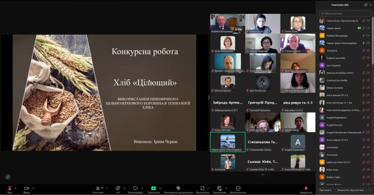Select the Іван Погорєлов tile with dragon avatar
This screenshot has width=374, height=195.
(263, 83)
